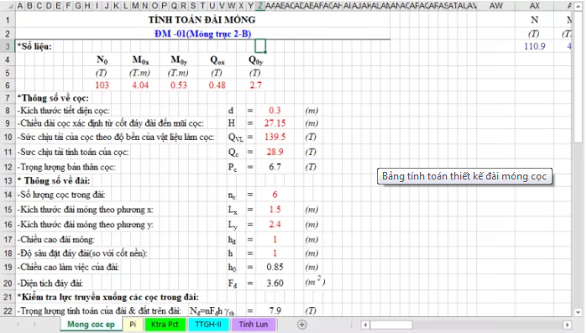Select QVL value 139.5
This screenshot has height=333, width=587.
(x=275, y=138)
